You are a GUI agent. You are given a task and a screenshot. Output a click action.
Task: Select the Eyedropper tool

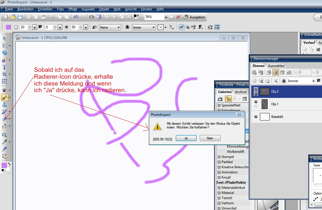coord(4,142)
